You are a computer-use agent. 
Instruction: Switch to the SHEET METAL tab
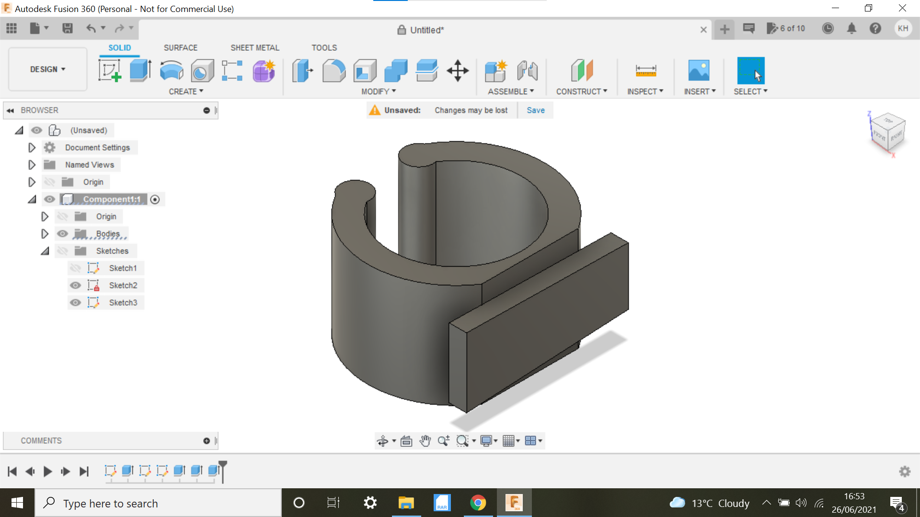click(255, 47)
